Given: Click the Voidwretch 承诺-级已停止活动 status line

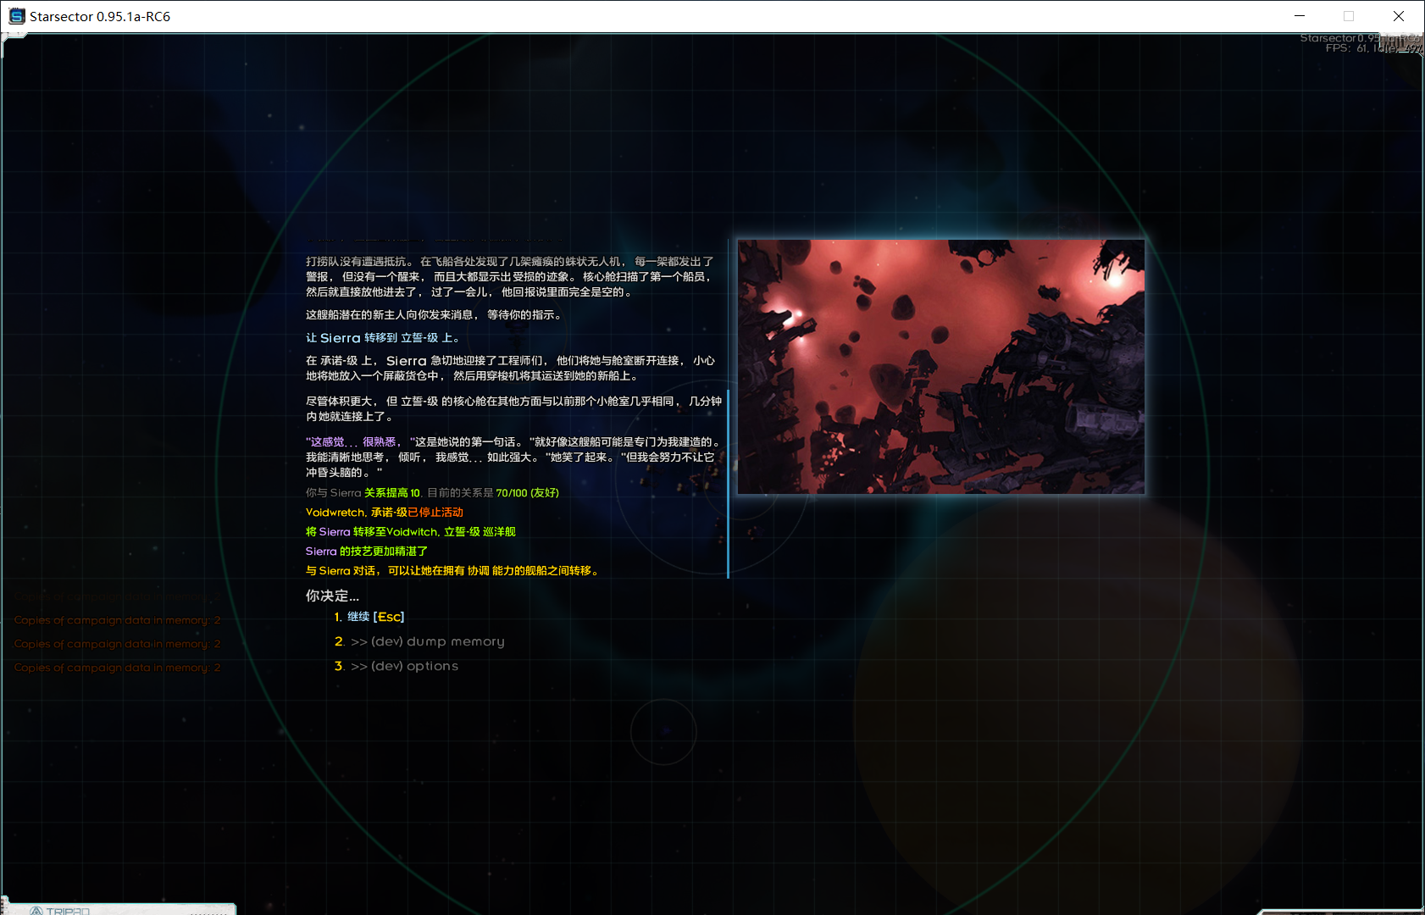Looking at the screenshot, I should [x=384, y=513].
